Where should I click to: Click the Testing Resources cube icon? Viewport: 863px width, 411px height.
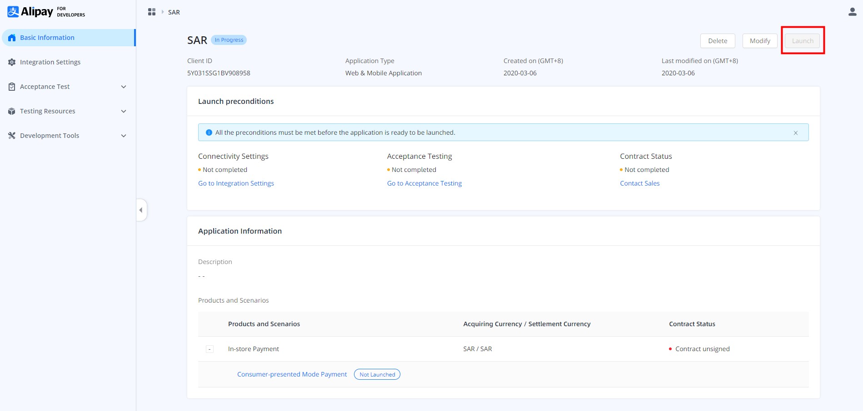pyautogui.click(x=12, y=111)
